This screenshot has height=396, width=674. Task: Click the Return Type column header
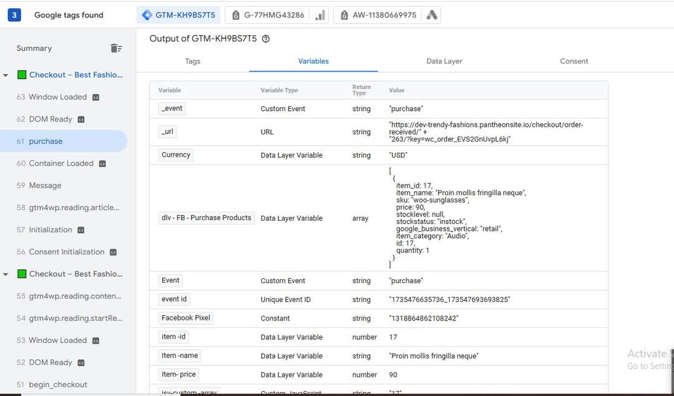(361, 90)
